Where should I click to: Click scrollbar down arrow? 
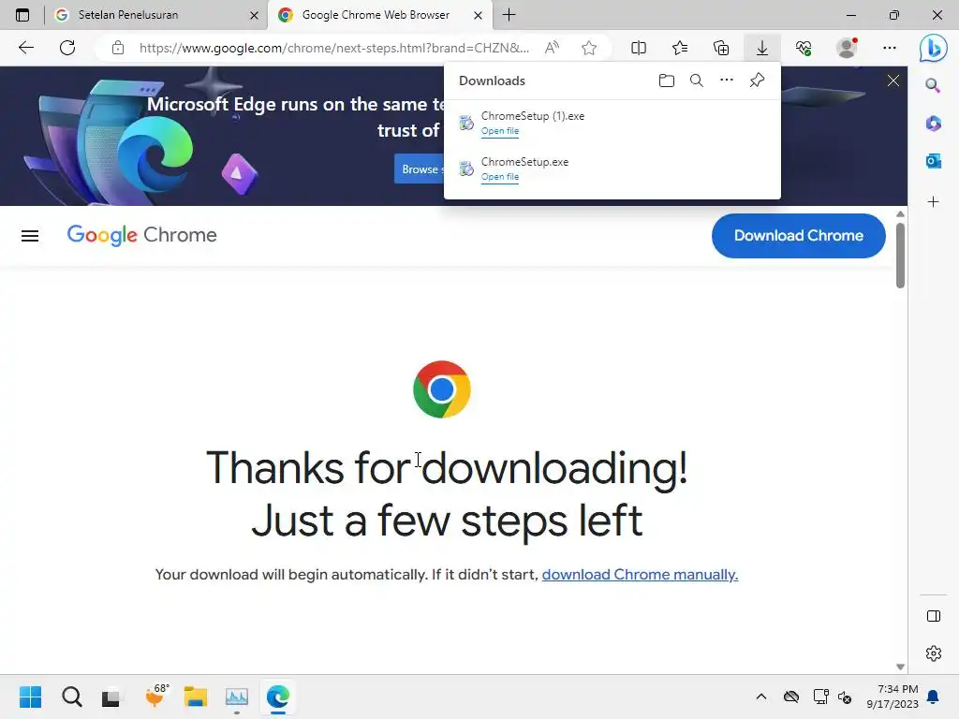[x=900, y=667]
